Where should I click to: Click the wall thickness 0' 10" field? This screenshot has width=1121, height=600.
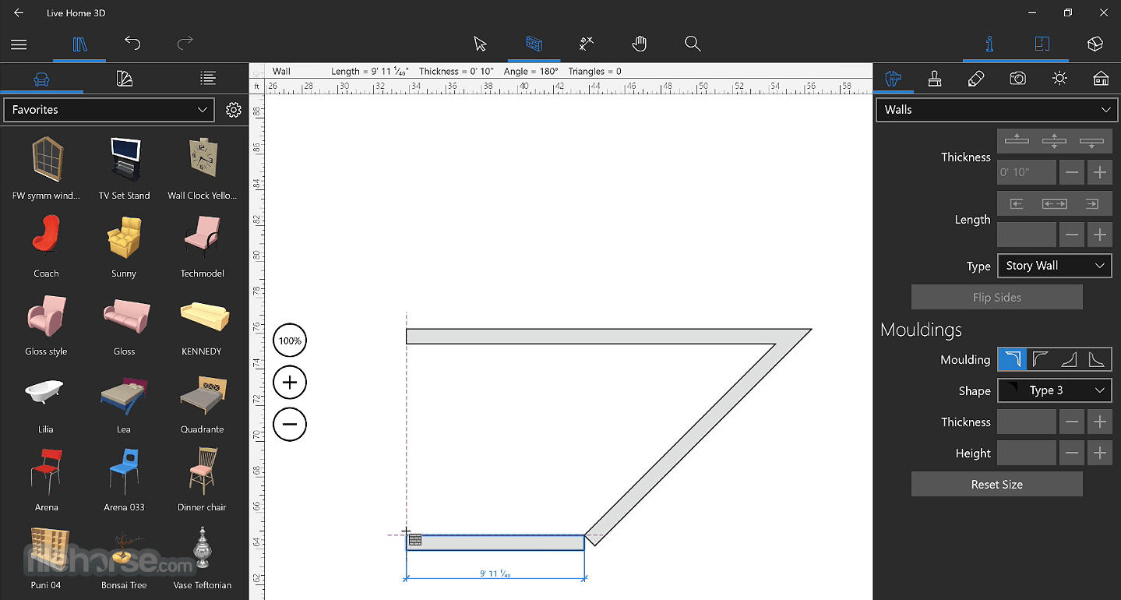coord(1027,172)
